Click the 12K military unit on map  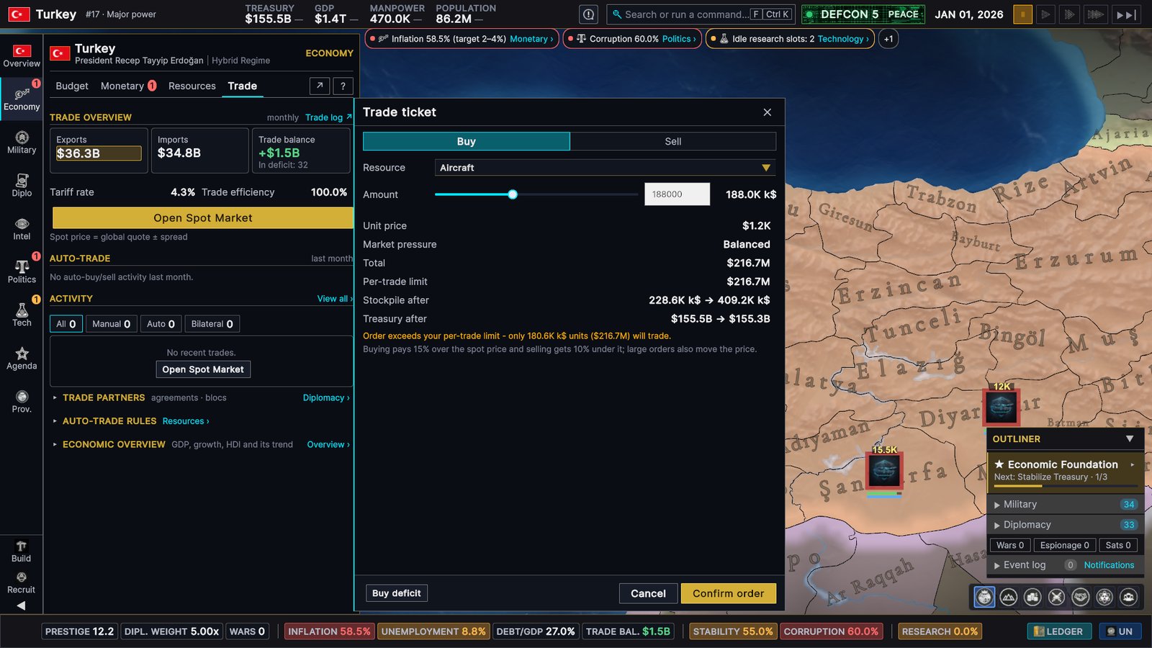1002,408
